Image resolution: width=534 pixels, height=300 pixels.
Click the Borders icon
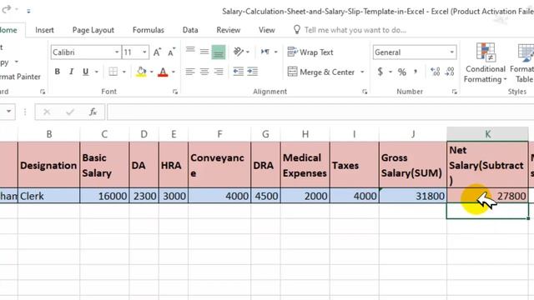pos(113,72)
